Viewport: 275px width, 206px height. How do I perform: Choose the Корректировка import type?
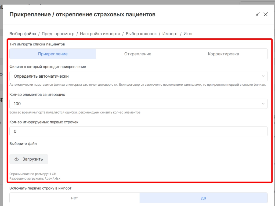pos(223,54)
